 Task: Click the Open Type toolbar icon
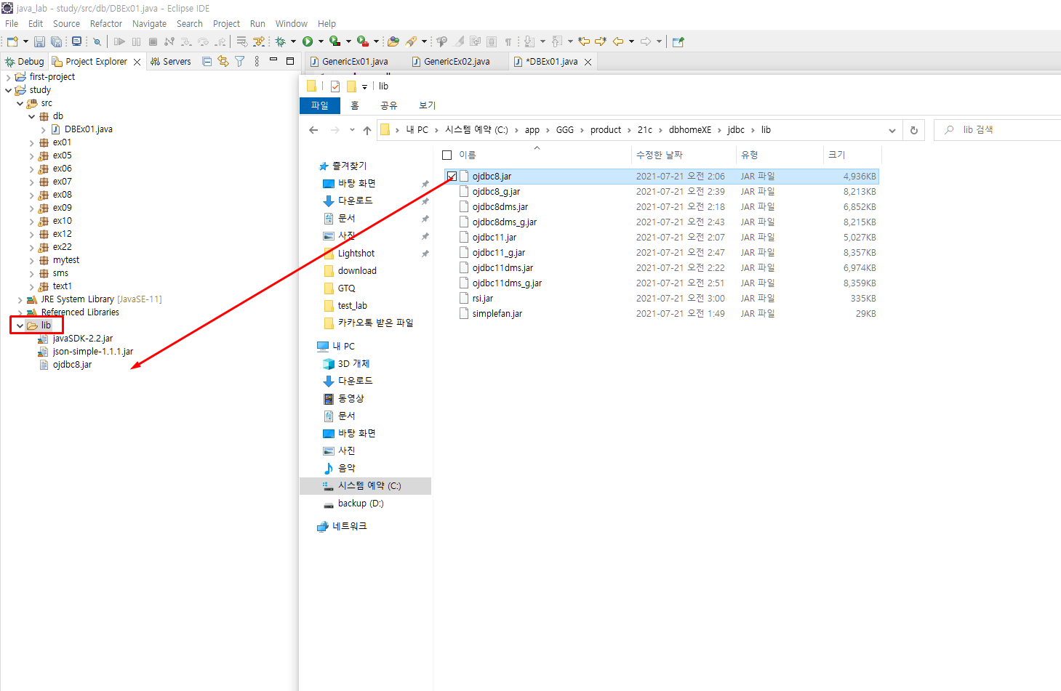coord(393,41)
